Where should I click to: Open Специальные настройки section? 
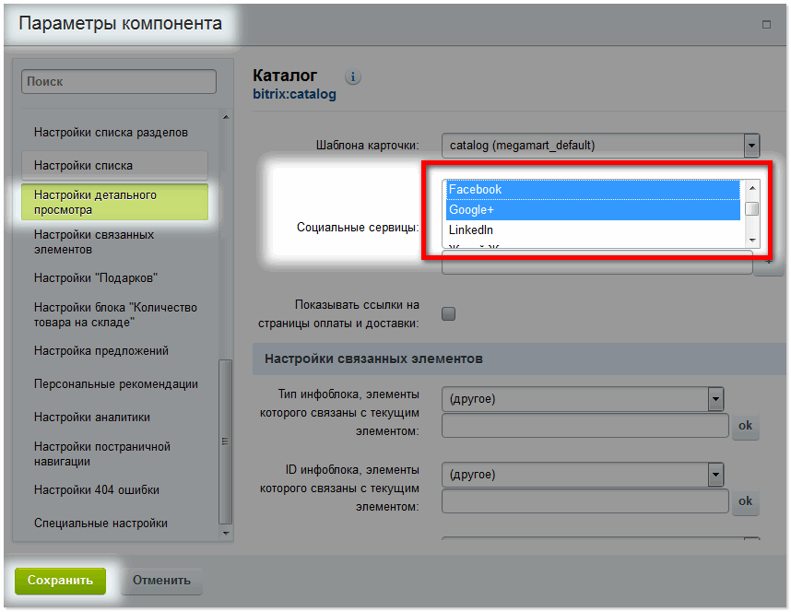click(x=100, y=524)
